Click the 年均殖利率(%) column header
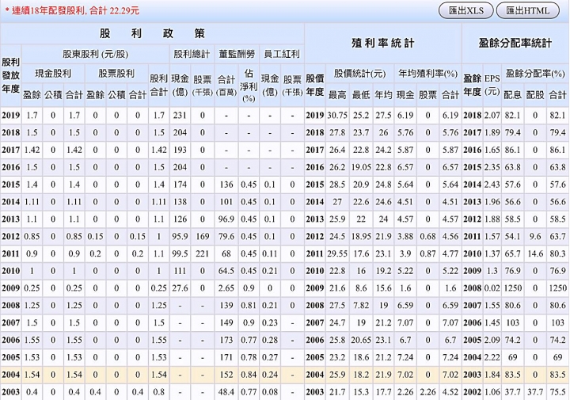 427,74
